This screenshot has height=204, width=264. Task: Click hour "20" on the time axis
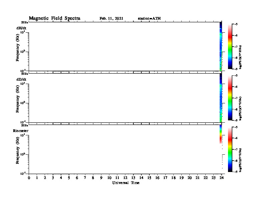190,178
